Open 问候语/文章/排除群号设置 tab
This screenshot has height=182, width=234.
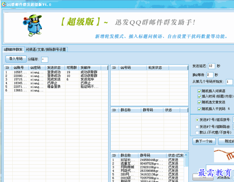pyautogui.click(x=46, y=49)
